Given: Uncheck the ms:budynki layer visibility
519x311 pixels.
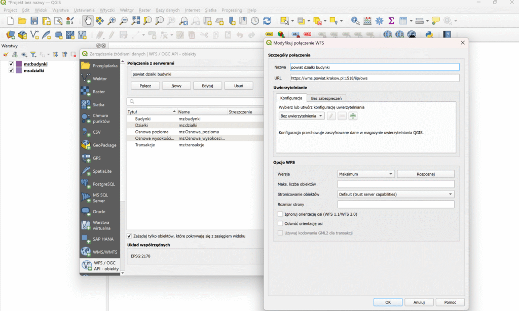Looking at the screenshot, I should pos(11,64).
